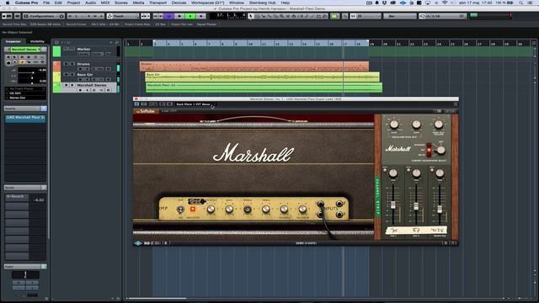This screenshot has width=539, height=303.
Task: Select the Bass Gtr track name
Action: (85, 75)
